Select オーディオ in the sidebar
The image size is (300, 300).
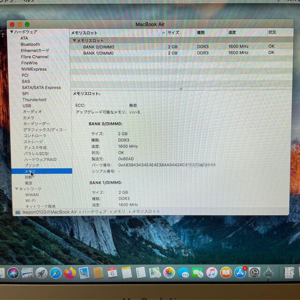32,112
